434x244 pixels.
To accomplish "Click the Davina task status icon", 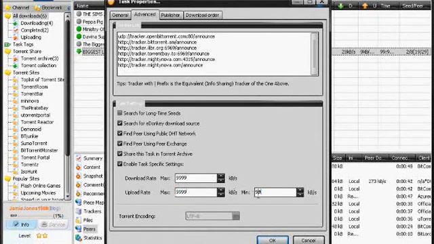I will pos(79,36).
